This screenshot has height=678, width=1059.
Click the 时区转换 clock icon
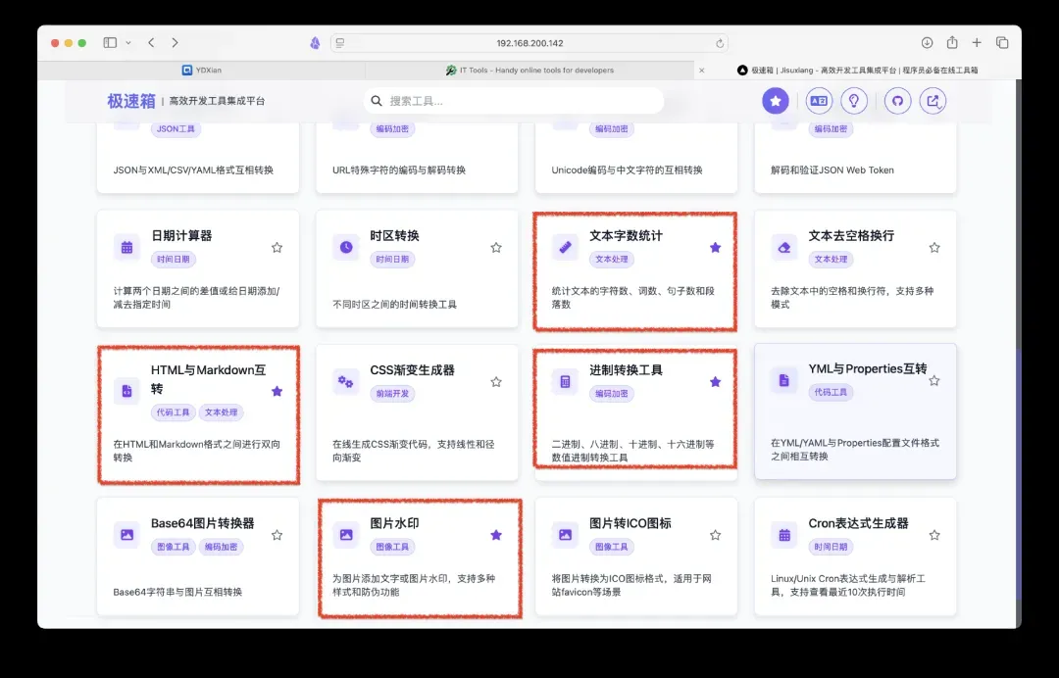[x=346, y=247]
